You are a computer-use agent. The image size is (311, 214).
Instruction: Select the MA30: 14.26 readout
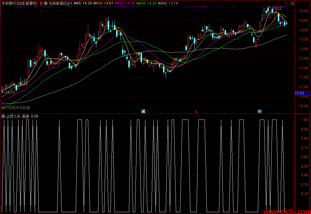click(x=146, y=3)
